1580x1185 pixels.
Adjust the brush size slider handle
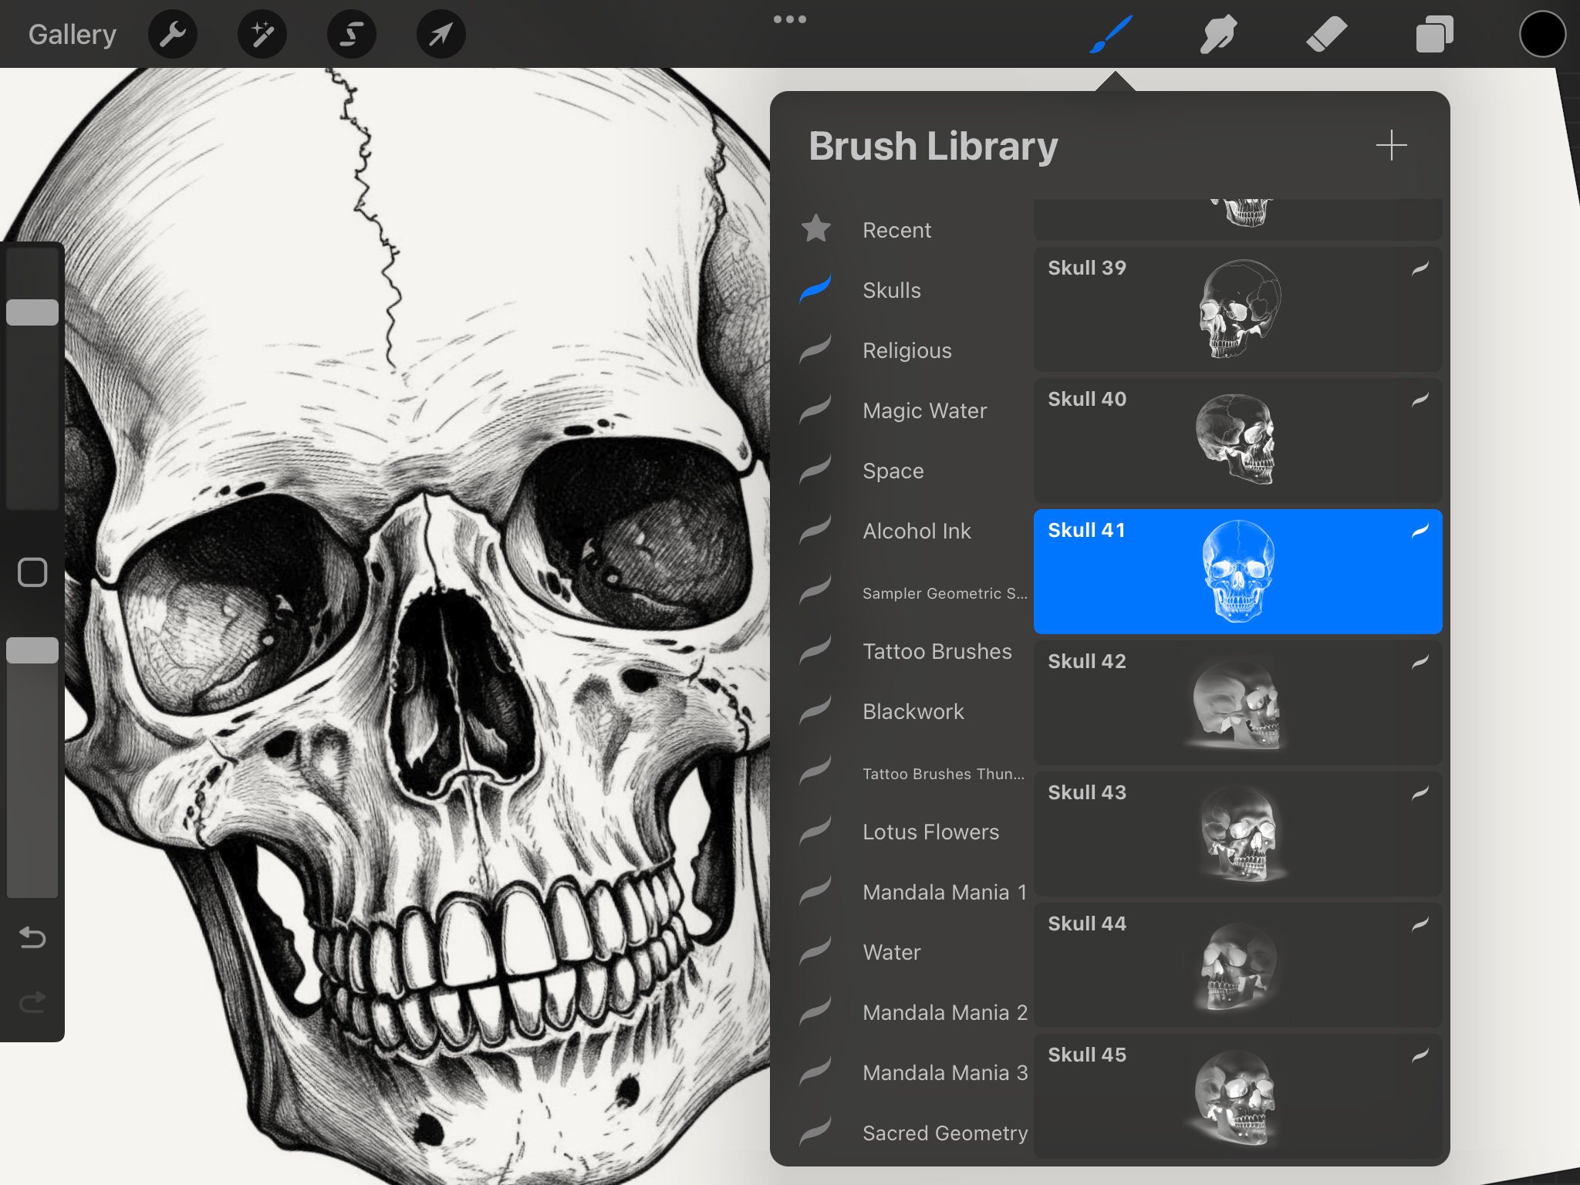point(32,312)
